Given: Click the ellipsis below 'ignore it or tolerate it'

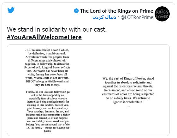Looking at the screenshot, I should pyautogui.click(x=128, y=107).
